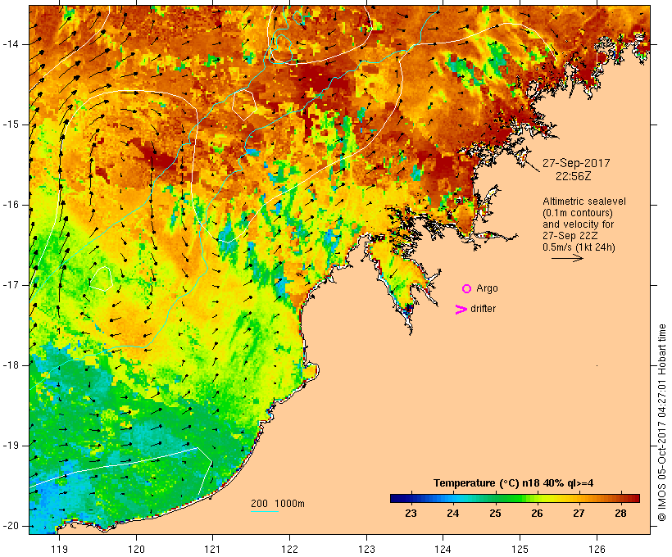The image size is (672, 557).
Task: Click the longitude axis label '122'
Action: (290, 549)
